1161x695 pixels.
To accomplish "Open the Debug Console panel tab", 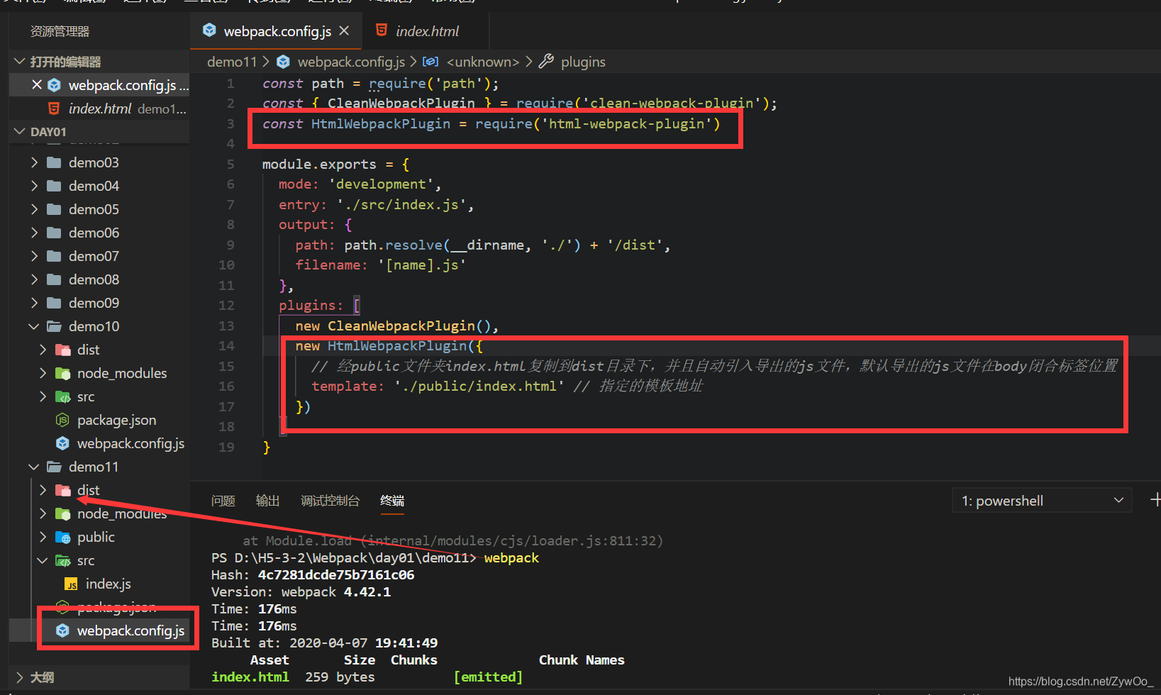I will click(x=330, y=501).
